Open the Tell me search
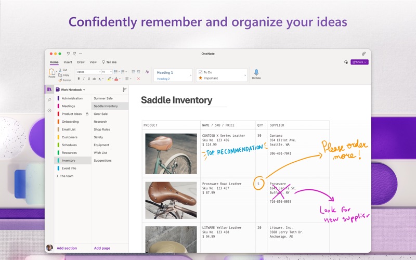416x260 pixels. [x=109, y=62]
